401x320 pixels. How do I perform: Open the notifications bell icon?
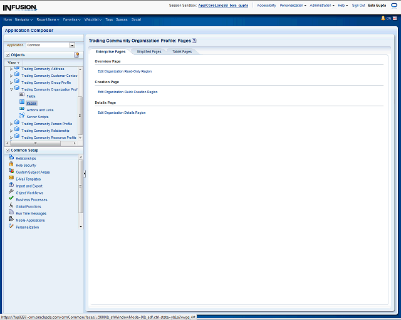click(x=383, y=19)
